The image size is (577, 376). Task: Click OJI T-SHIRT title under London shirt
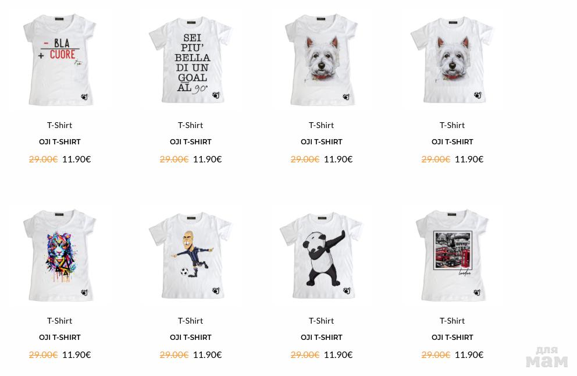point(453,338)
